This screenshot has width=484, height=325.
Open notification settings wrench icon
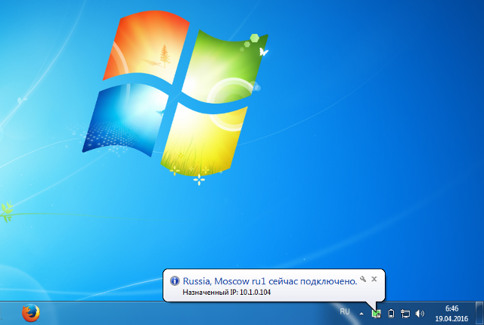pos(363,279)
